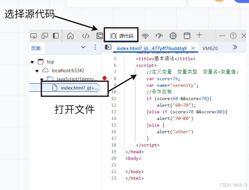Image resolution: width=249 pixels, height=190 pixels.
Task: Click the alert("other") statement
Action: click(x=175, y=132)
